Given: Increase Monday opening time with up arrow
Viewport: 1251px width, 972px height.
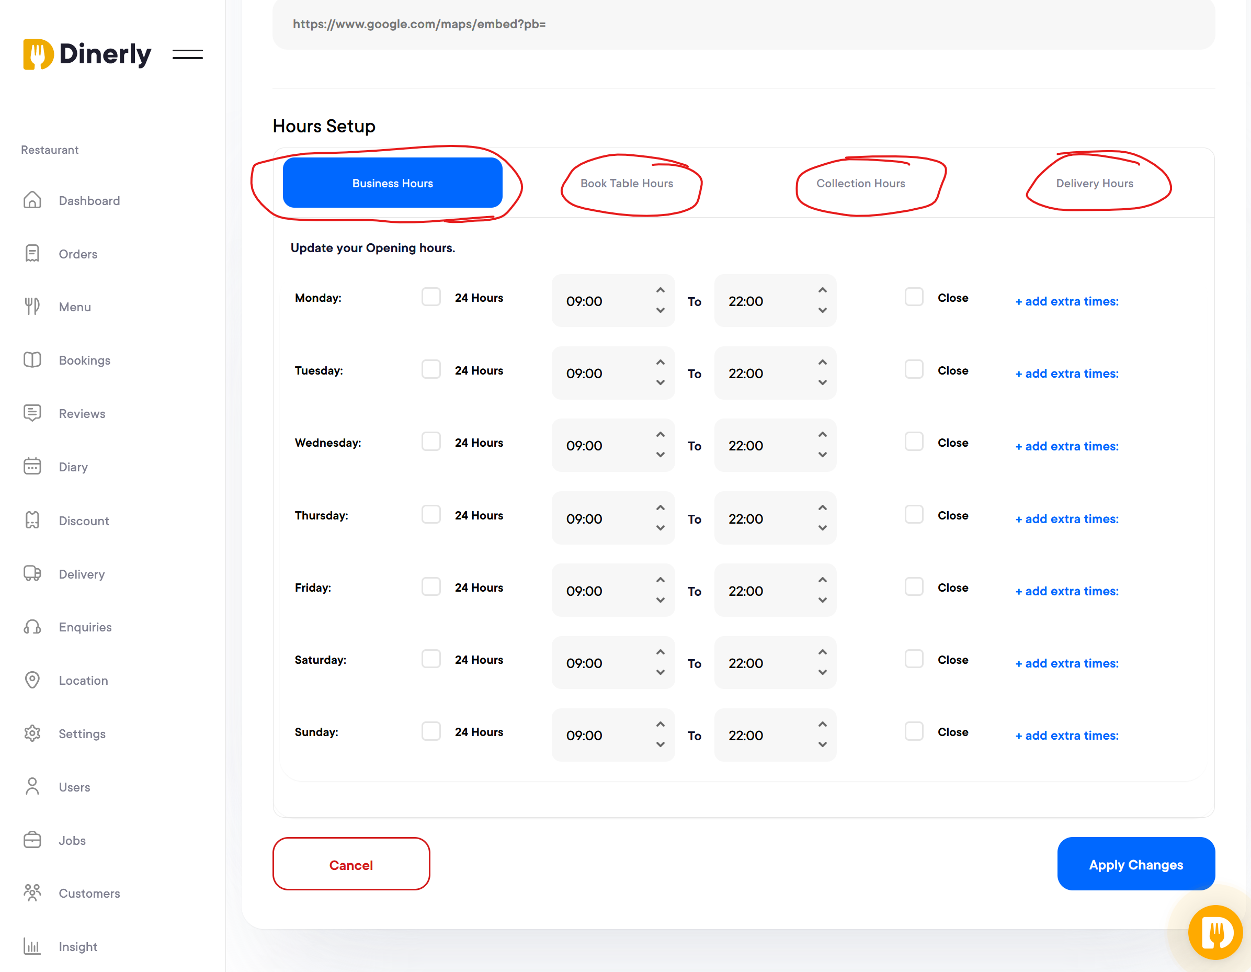Looking at the screenshot, I should coord(661,290).
